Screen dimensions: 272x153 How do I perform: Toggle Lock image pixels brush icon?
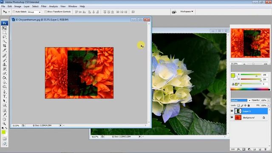[242, 105]
